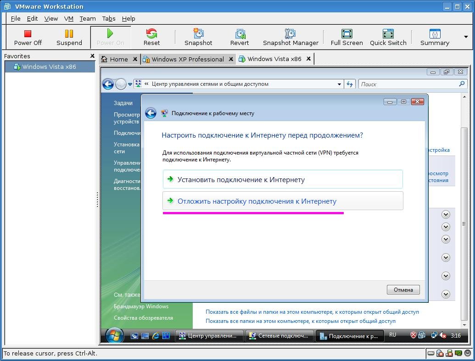
Task: Open the View menu
Action: 51,18
